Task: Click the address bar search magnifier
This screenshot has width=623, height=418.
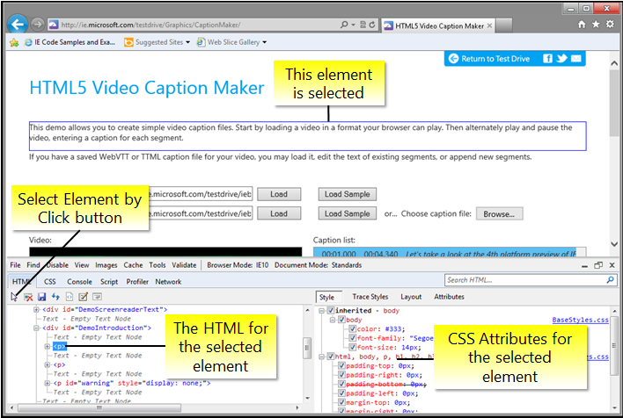Action: [x=344, y=25]
